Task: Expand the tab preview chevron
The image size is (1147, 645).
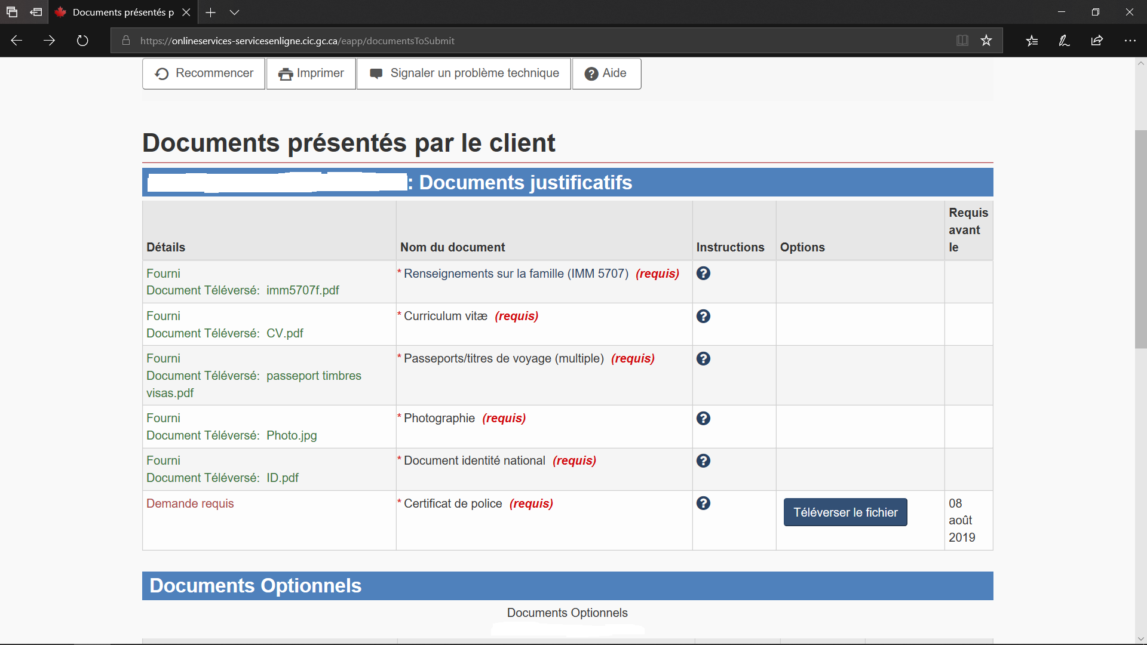Action: (x=234, y=12)
